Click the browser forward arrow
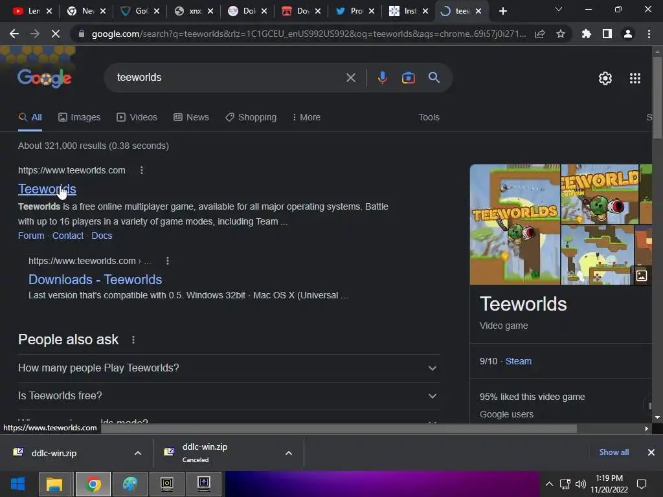 pyautogui.click(x=35, y=34)
